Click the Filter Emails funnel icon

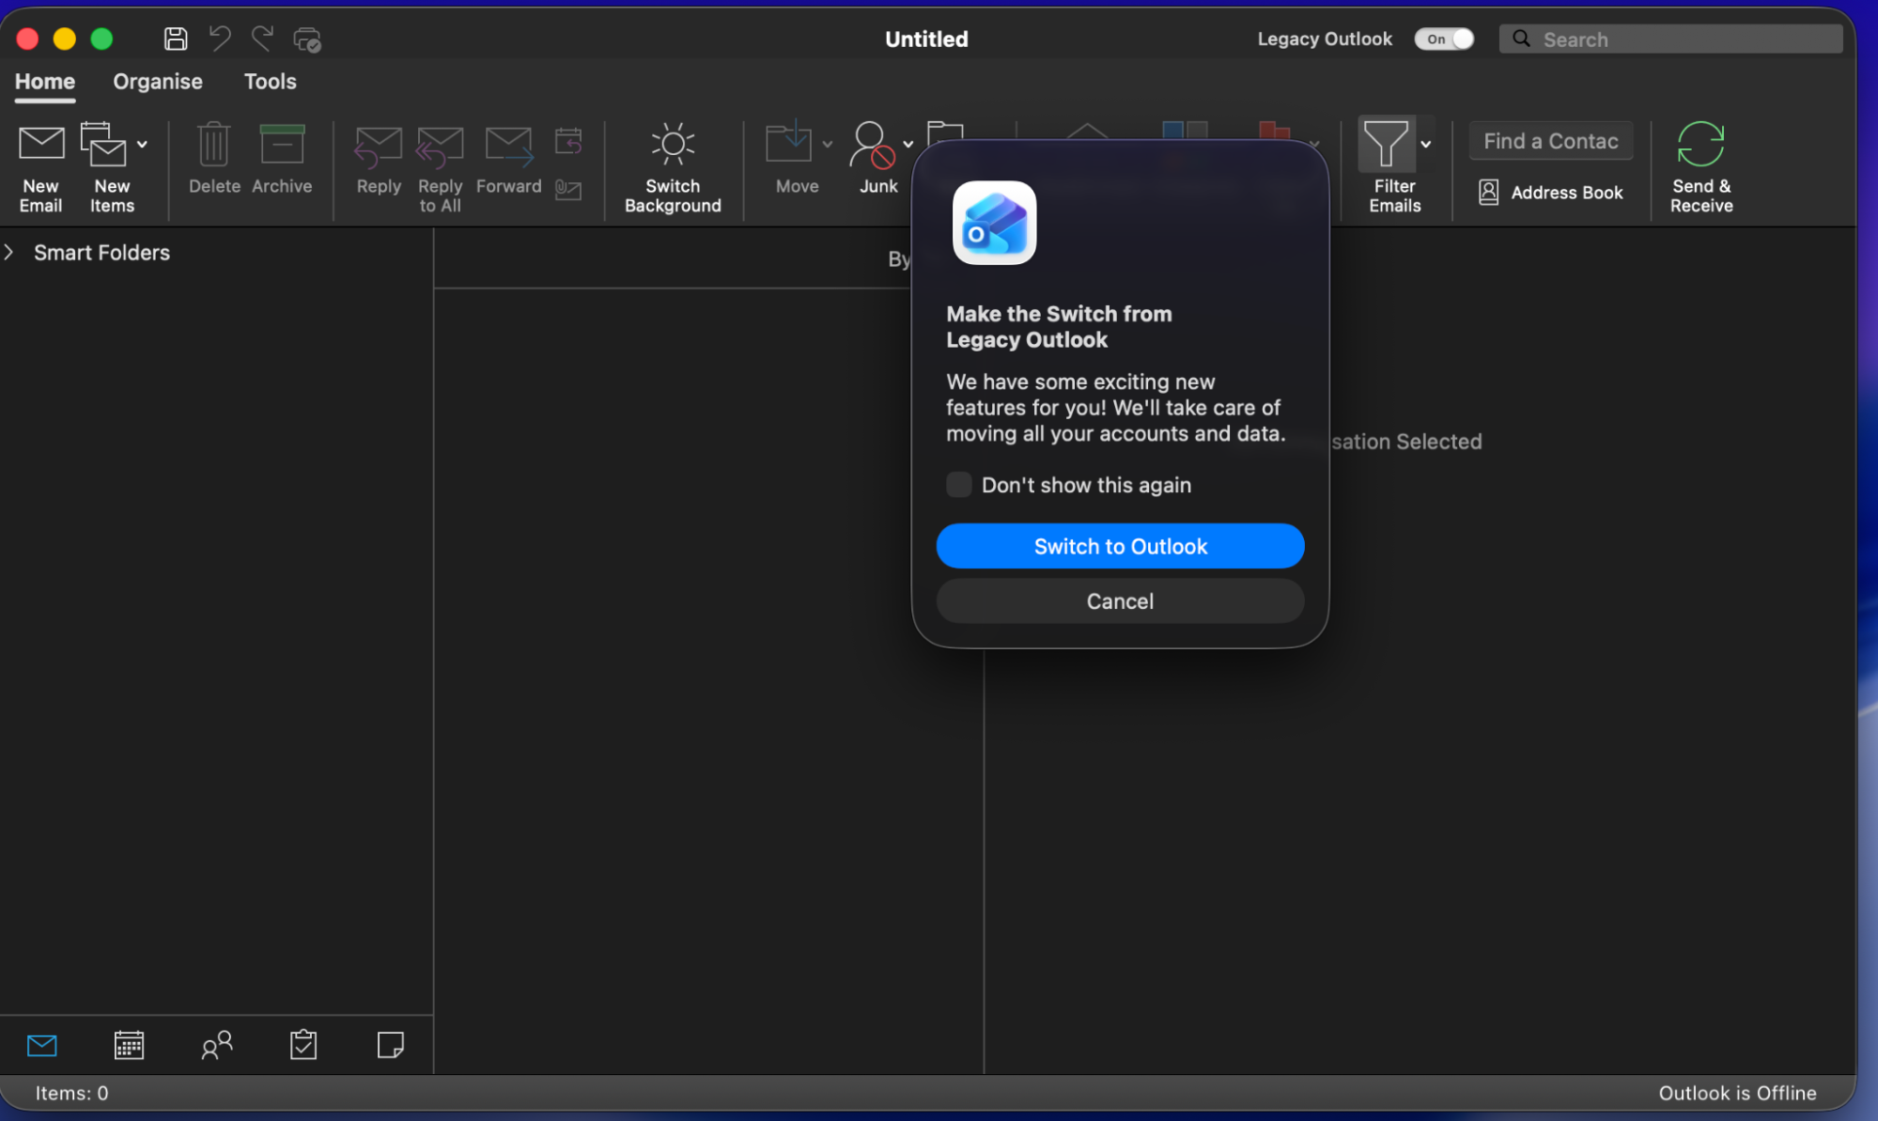click(x=1386, y=144)
